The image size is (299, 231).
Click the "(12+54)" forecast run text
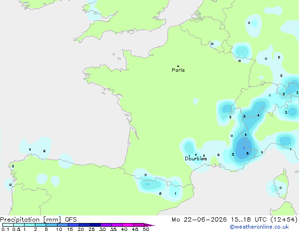(284, 220)
